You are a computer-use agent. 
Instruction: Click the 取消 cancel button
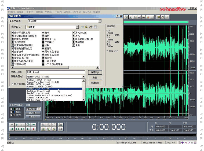(95, 78)
